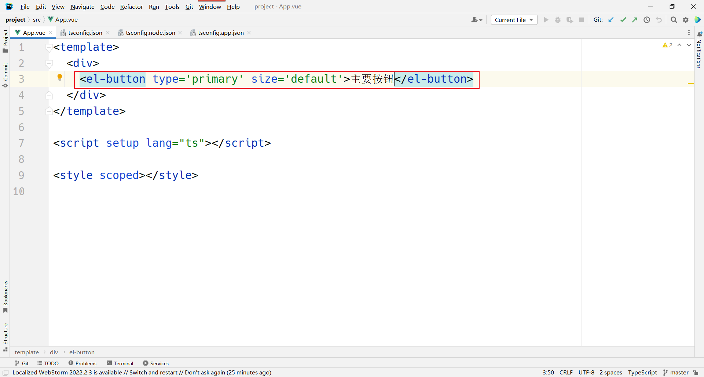704x377 pixels.
Task: Open the Structure tool window
Action: pos(5,337)
